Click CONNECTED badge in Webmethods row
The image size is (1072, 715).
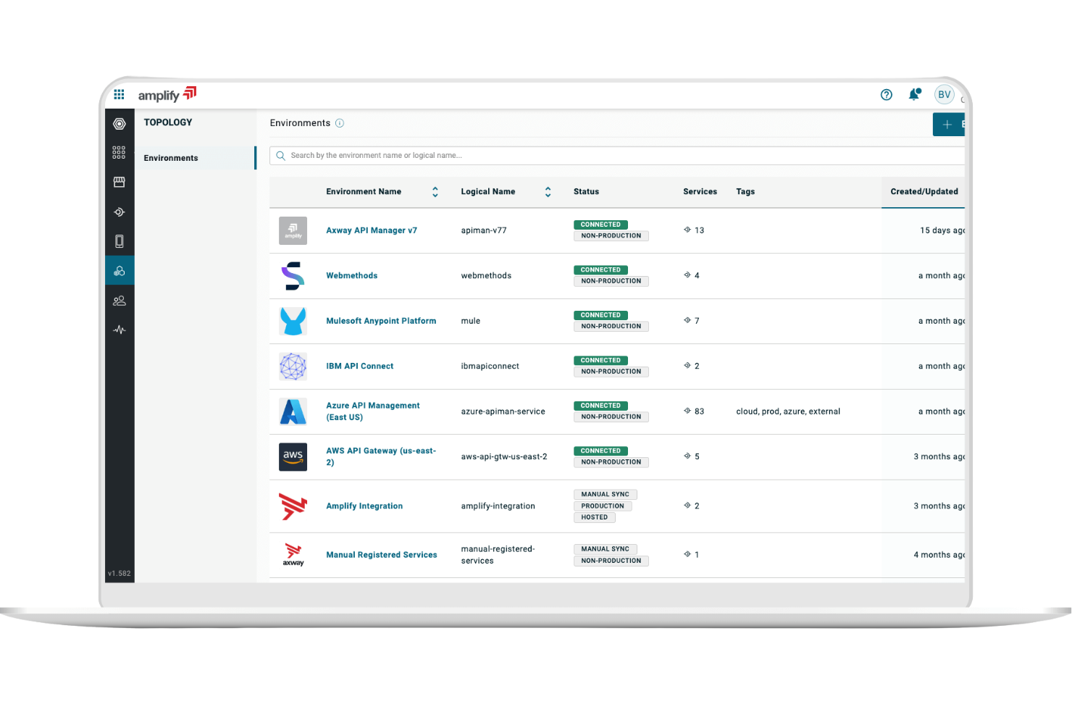600,270
